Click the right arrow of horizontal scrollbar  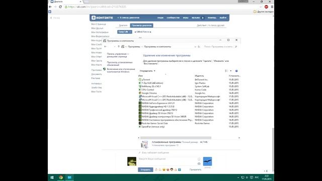(239, 138)
